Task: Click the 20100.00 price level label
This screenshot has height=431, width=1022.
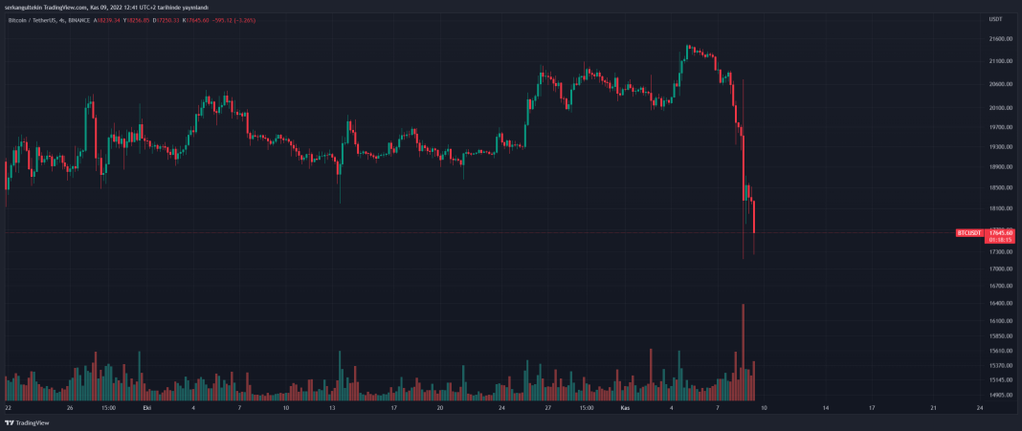Action: click(x=1001, y=108)
